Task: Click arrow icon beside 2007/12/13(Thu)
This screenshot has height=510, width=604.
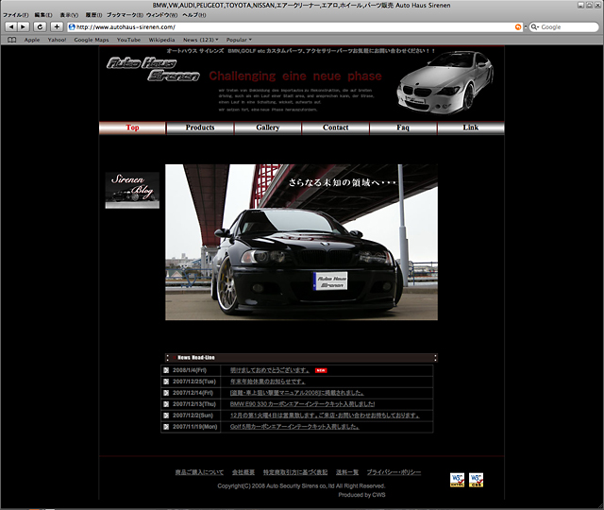Action: (x=166, y=404)
